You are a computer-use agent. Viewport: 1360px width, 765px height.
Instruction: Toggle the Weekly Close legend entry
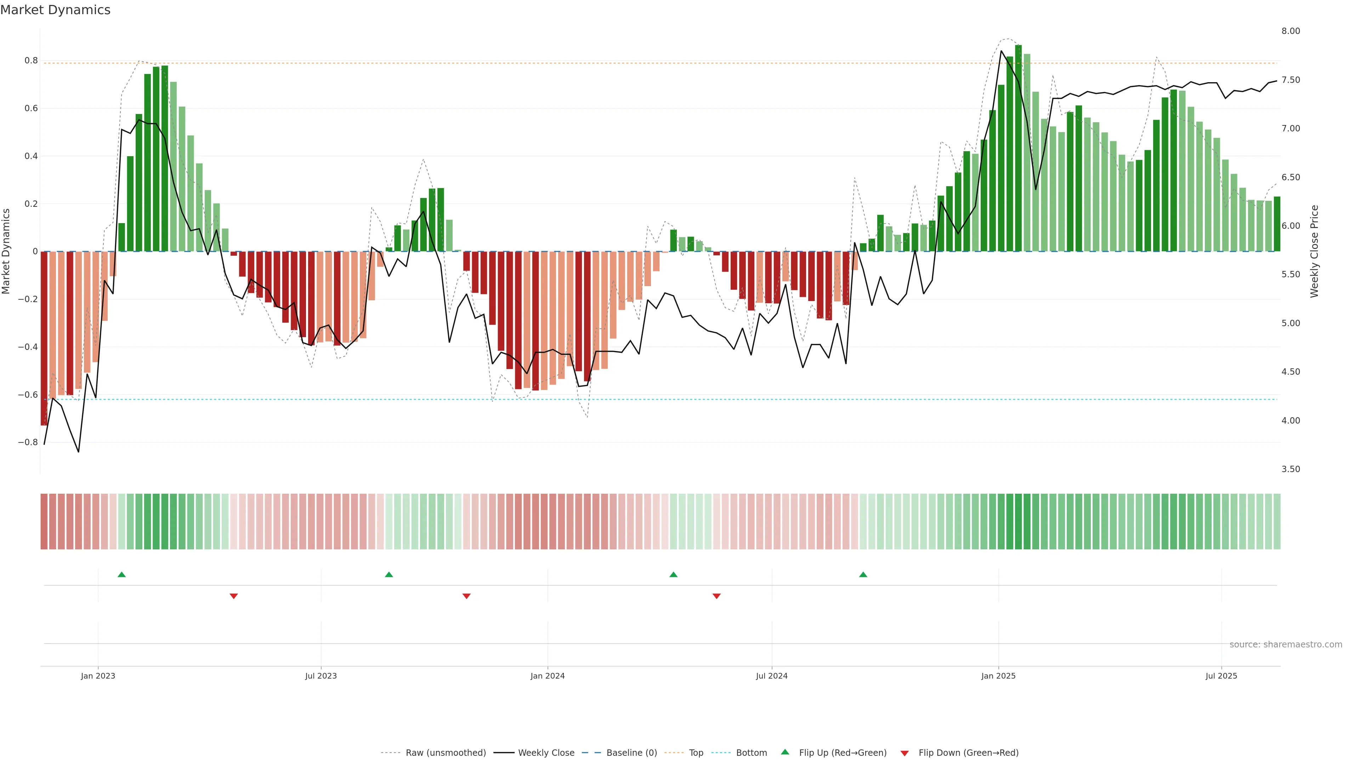[x=546, y=753]
